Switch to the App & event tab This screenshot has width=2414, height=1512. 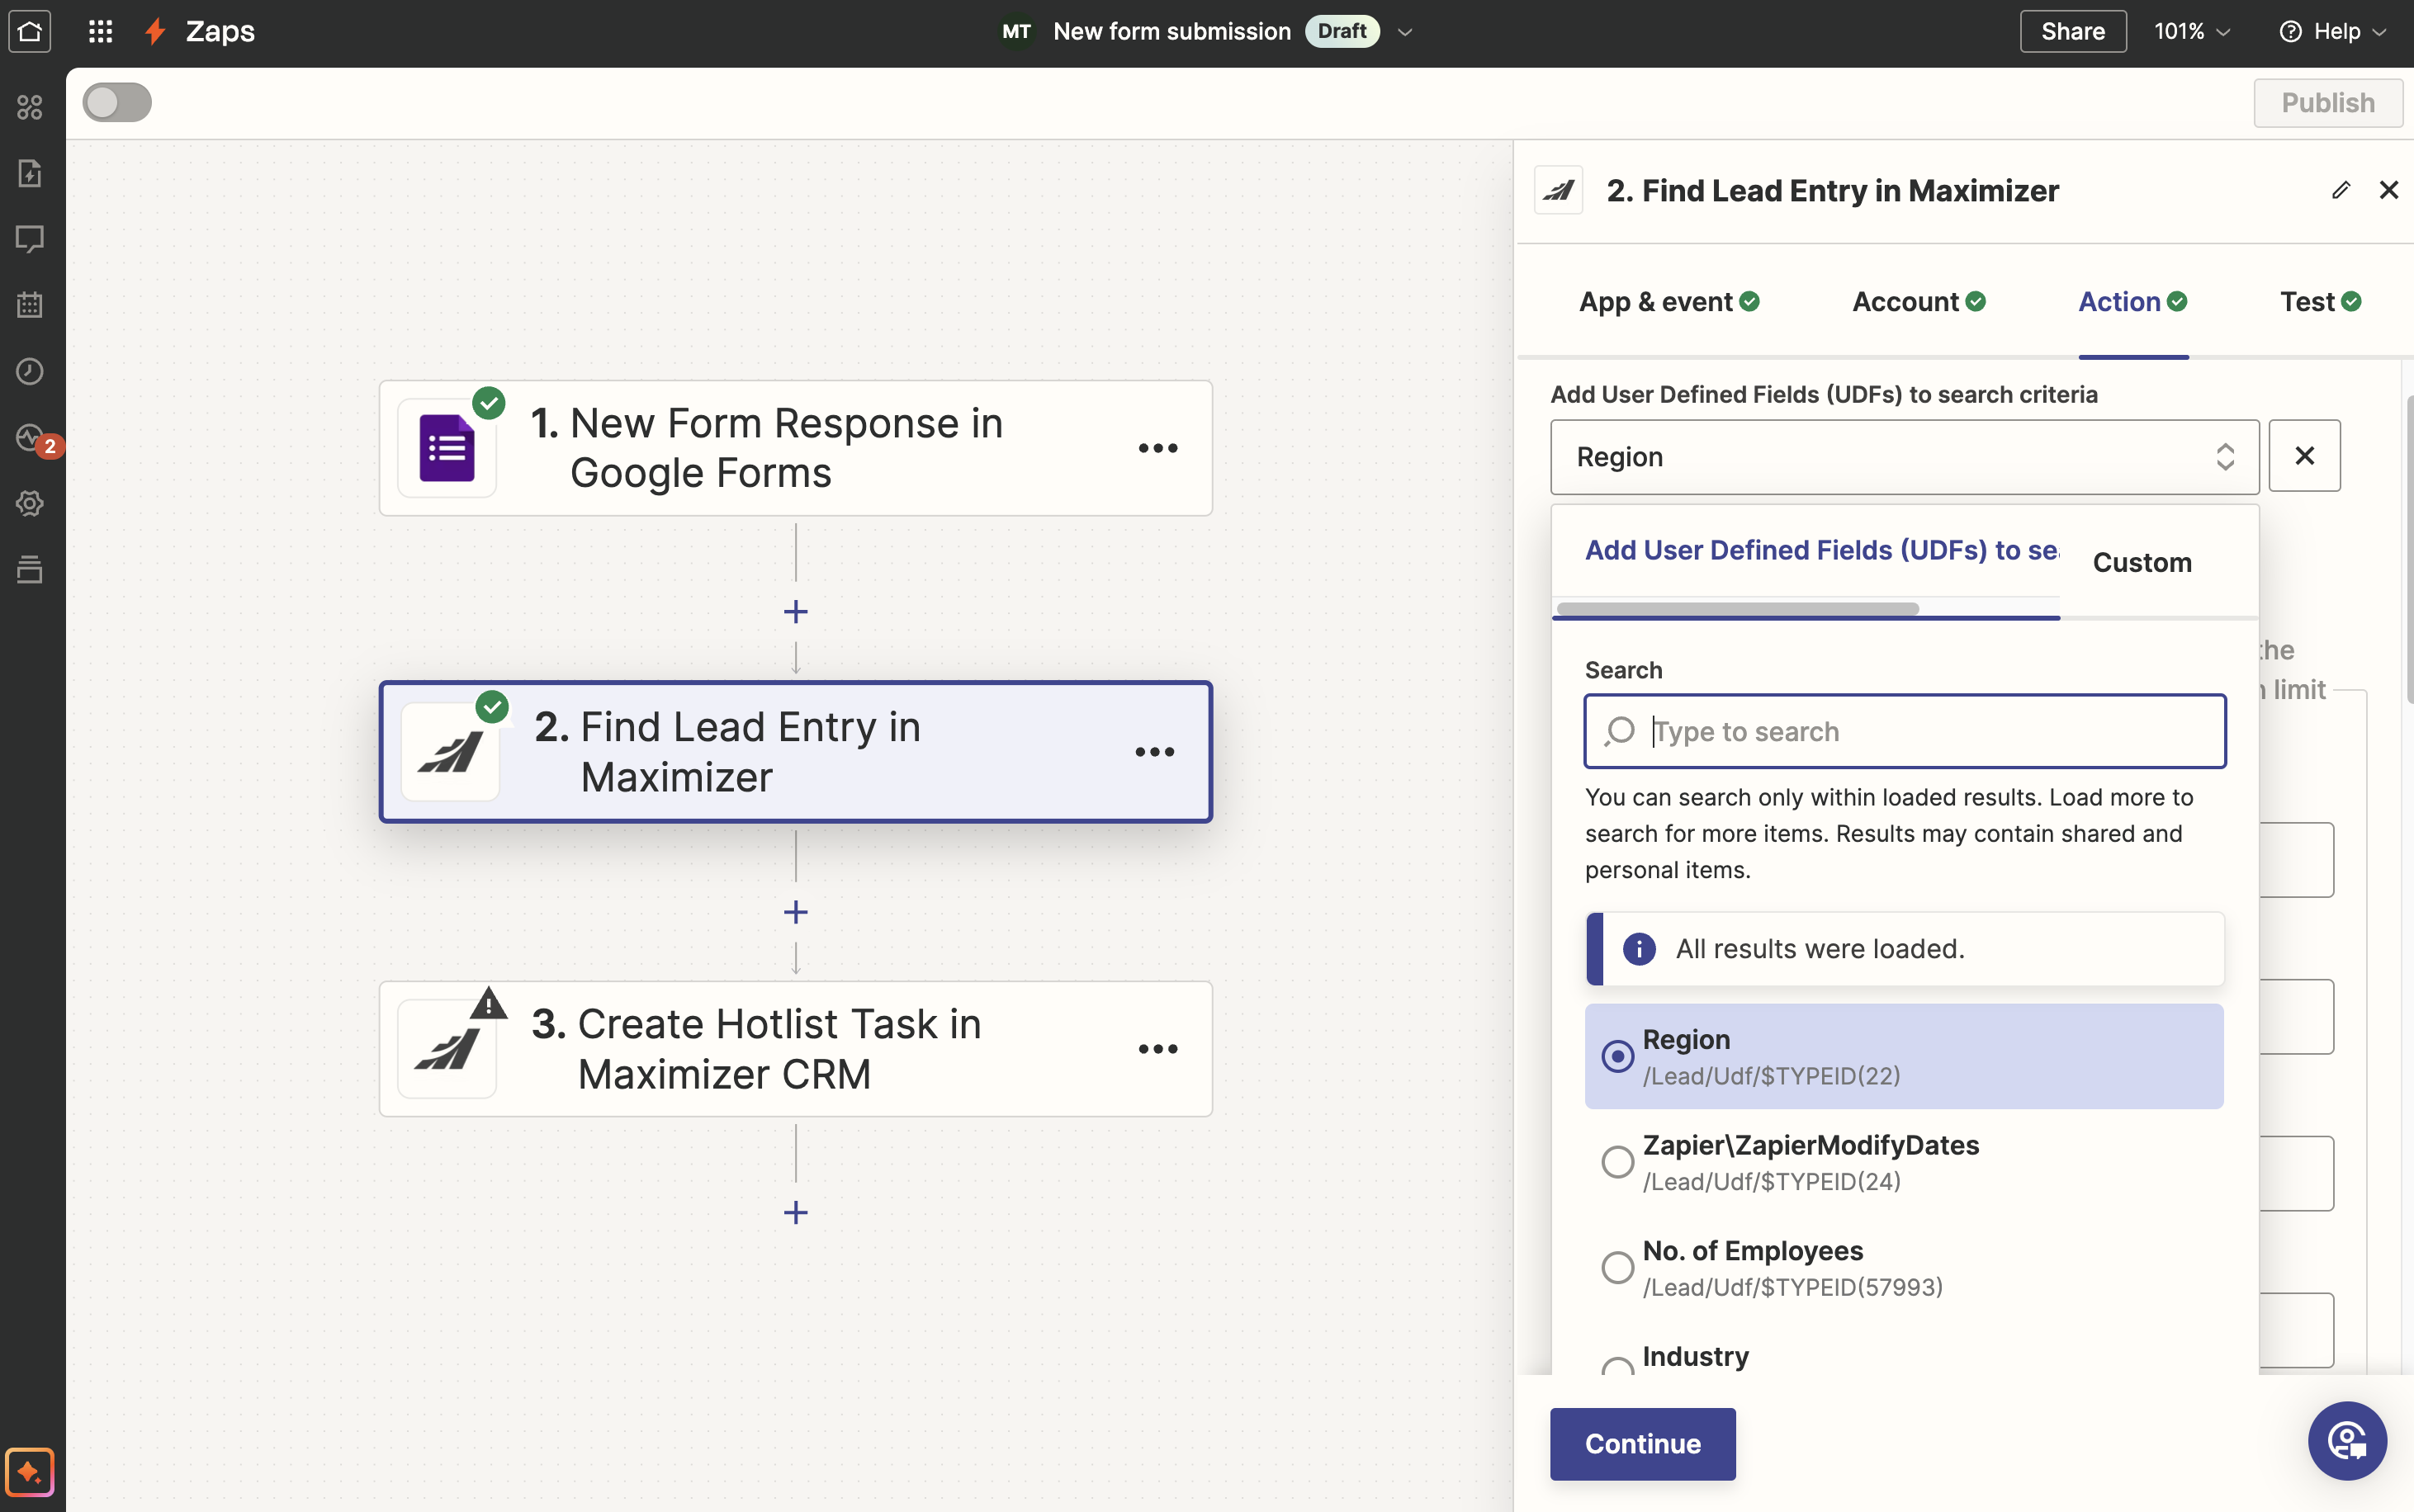click(1669, 302)
